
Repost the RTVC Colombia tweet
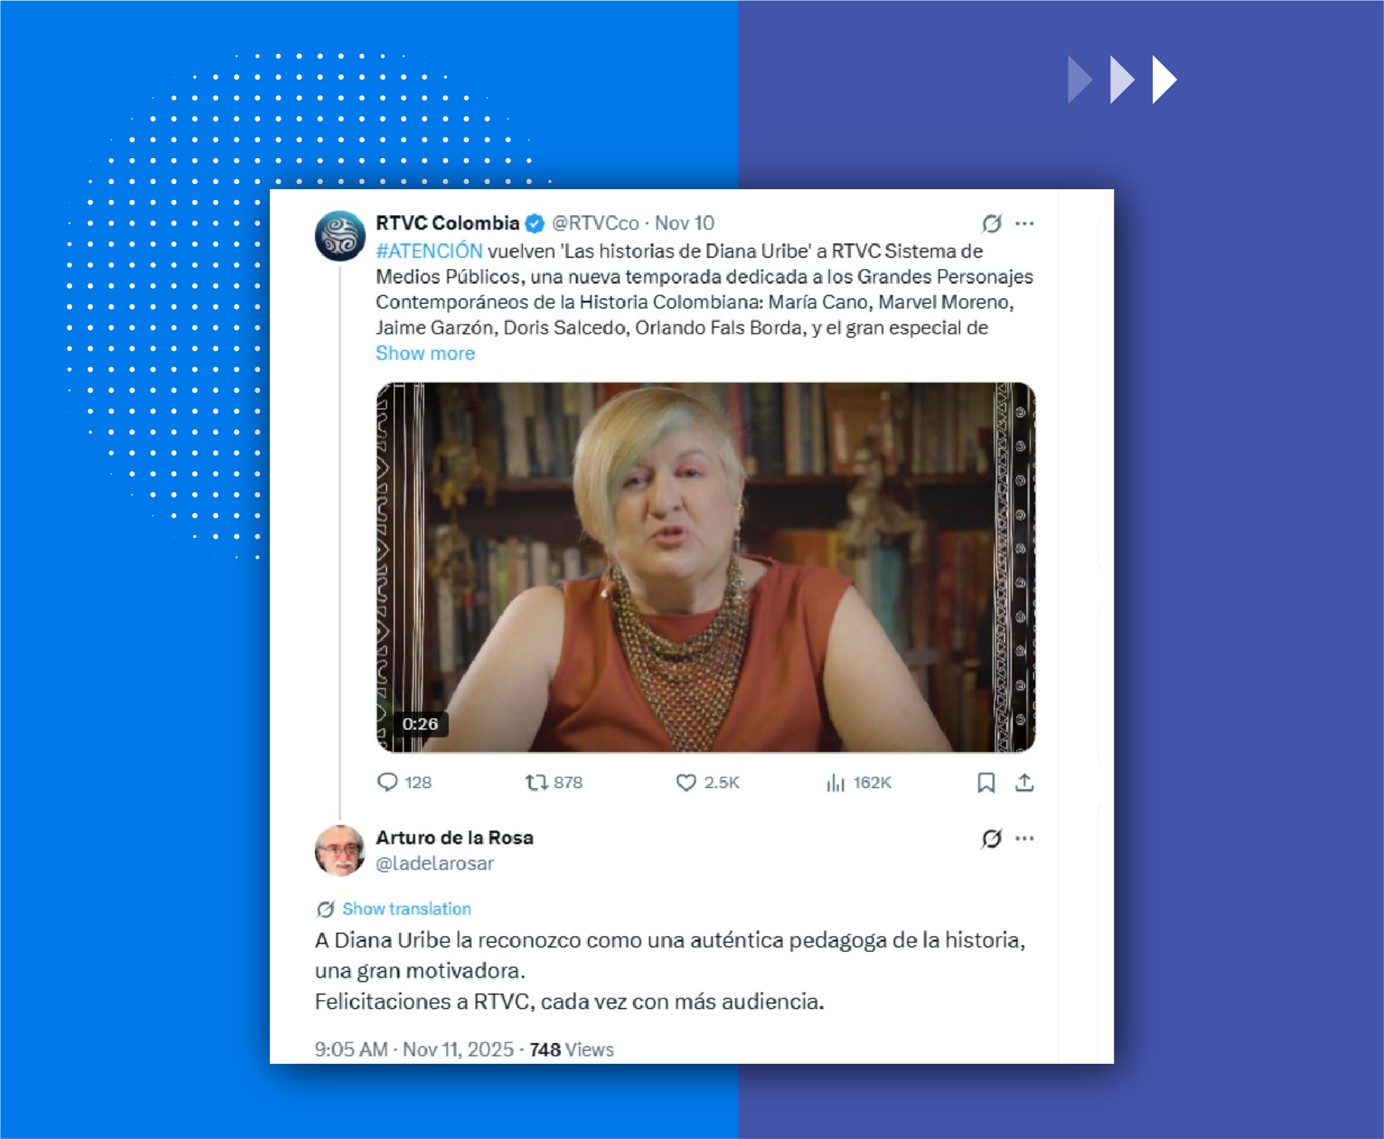tap(537, 782)
